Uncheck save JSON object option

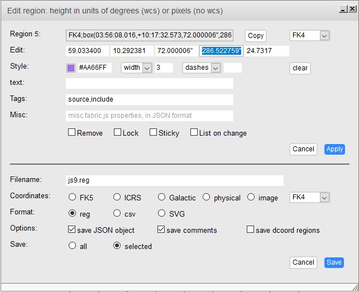[x=71, y=229]
